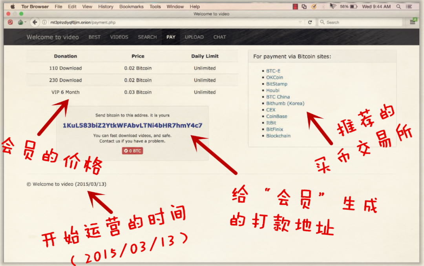Open the Blockchain link
The width and height of the screenshot is (424, 266).
pyautogui.click(x=278, y=136)
